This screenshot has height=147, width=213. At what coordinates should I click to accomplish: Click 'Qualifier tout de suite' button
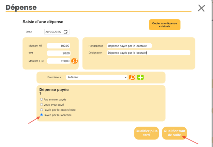(x=175, y=133)
